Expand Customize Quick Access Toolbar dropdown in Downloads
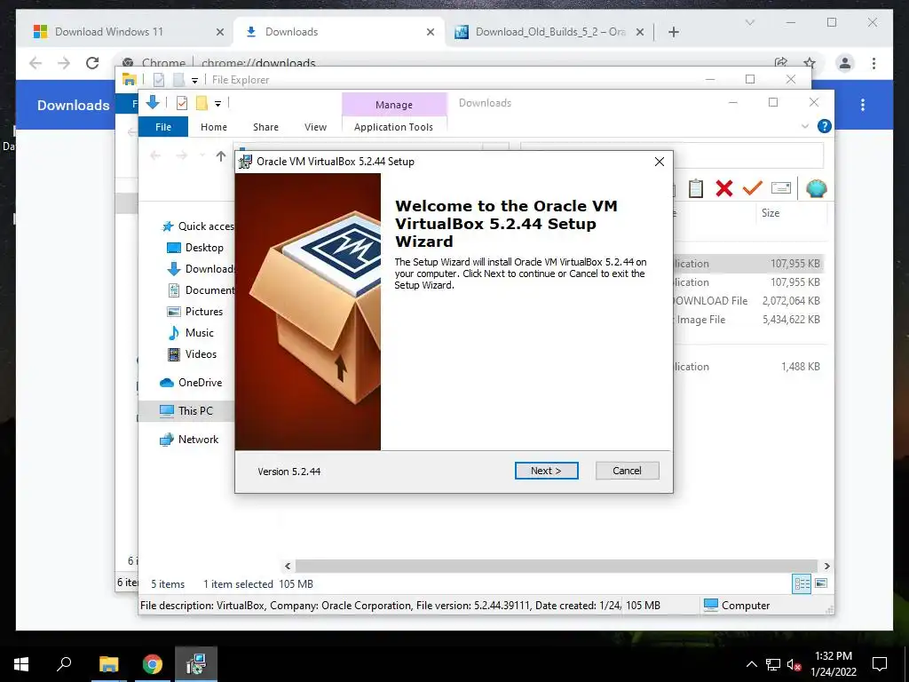 point(218,104)
